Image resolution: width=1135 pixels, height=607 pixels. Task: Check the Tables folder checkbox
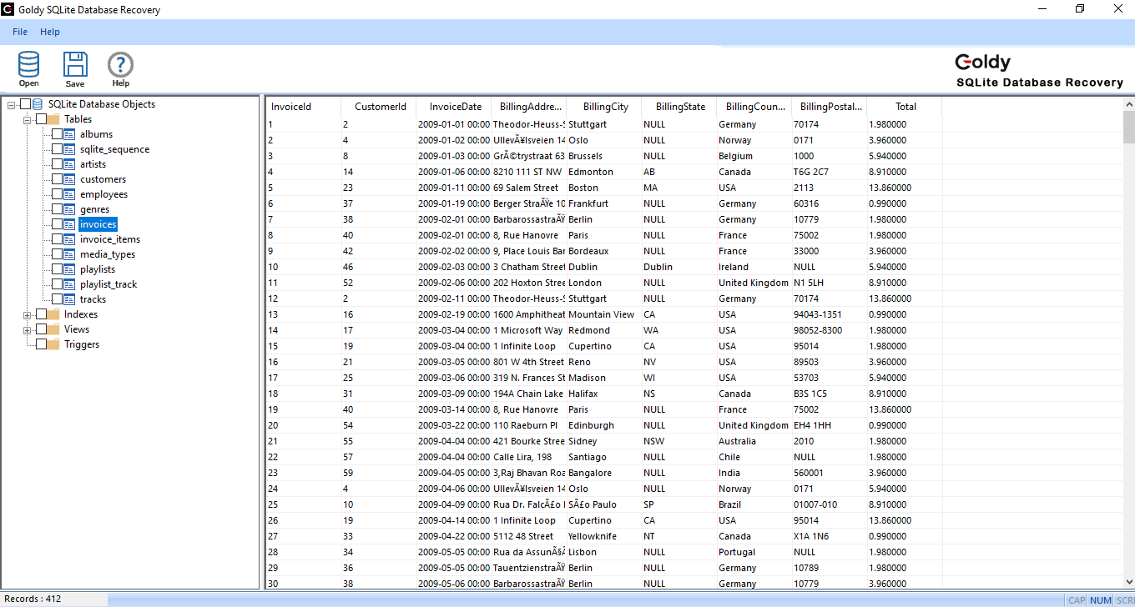click(41, 119)
